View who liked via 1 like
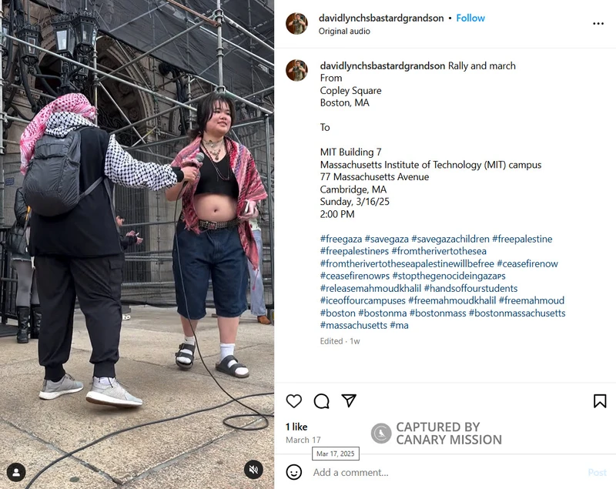The height and width of the screenshot is (489, 616). [296, 427]
